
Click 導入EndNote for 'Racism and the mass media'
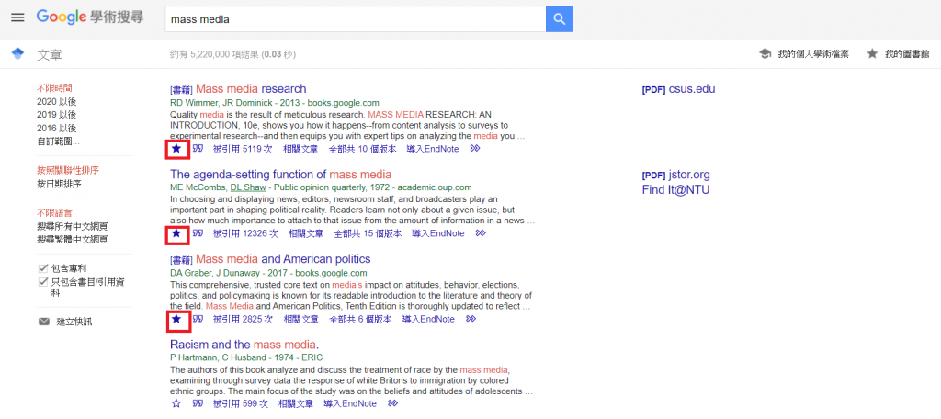[350, 403]
